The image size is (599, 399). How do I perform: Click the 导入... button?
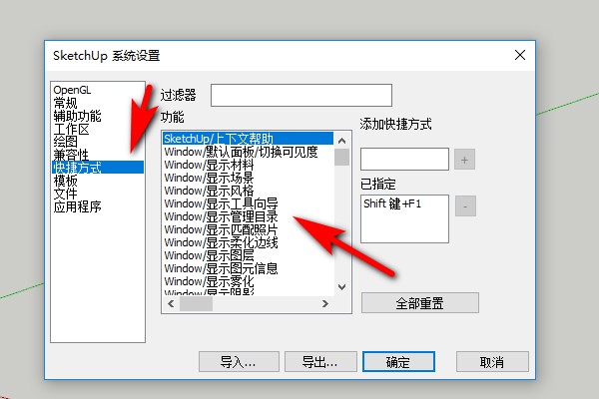pyautogui.click(x=239, y=361)
